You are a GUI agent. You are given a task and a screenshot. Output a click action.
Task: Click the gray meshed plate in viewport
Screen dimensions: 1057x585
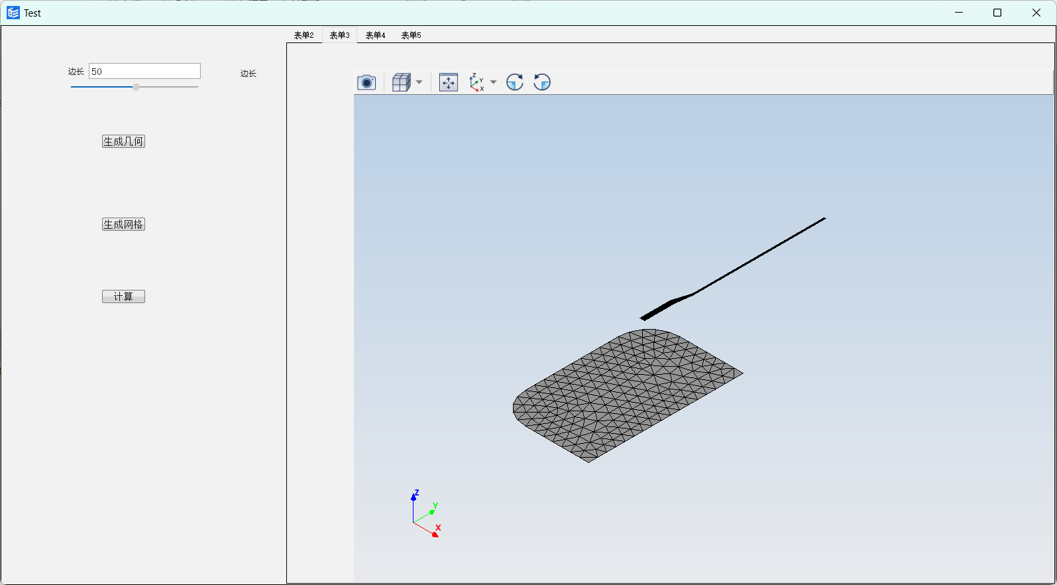[x=627, y=395]
